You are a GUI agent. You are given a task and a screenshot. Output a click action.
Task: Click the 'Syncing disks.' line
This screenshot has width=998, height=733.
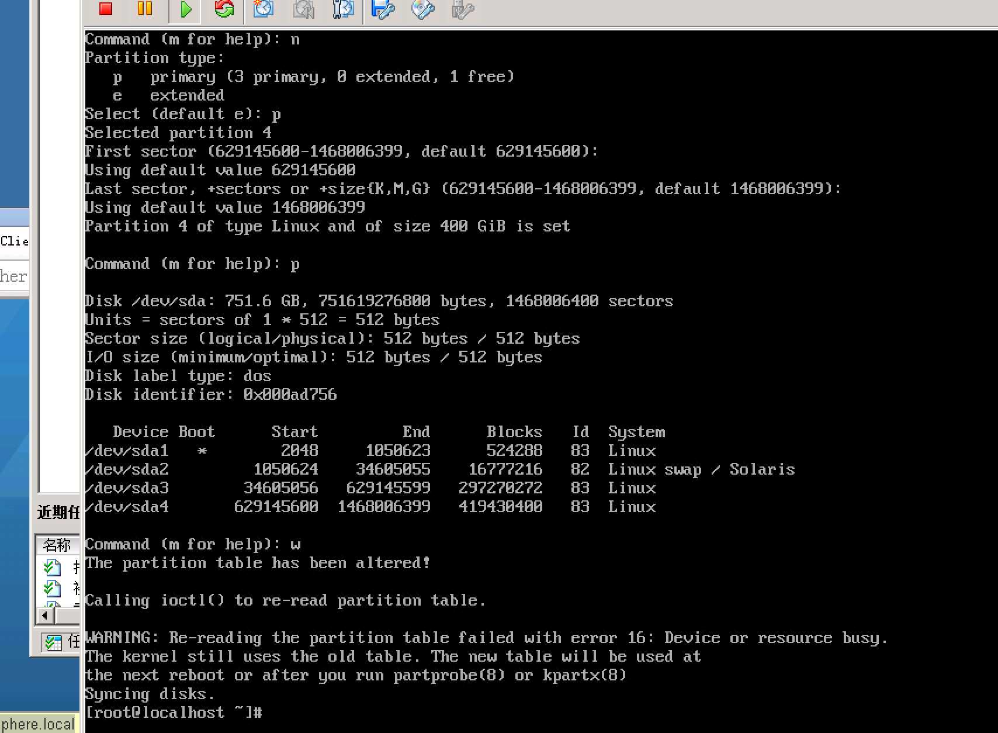pos(150,694)
